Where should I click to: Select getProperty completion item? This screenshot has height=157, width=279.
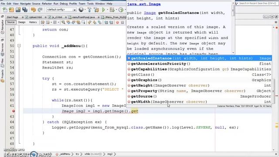pyautogui.click(x=199, y=91)
